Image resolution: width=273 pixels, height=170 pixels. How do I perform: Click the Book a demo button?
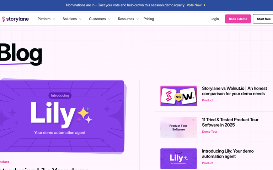point(238,19)
